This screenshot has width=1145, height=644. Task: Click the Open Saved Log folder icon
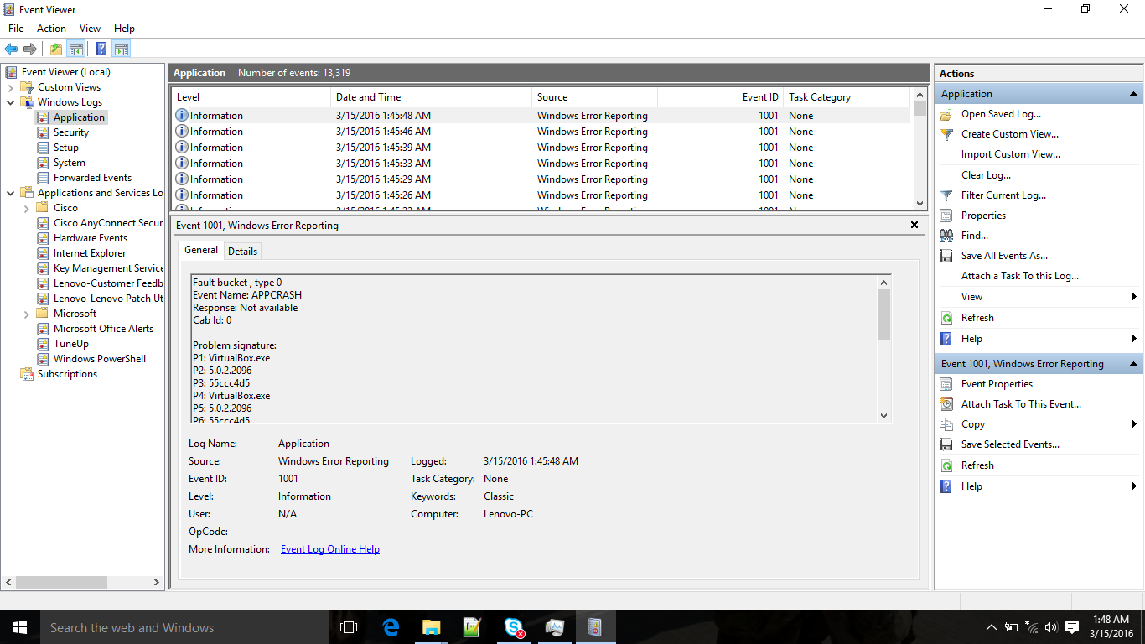946,114
